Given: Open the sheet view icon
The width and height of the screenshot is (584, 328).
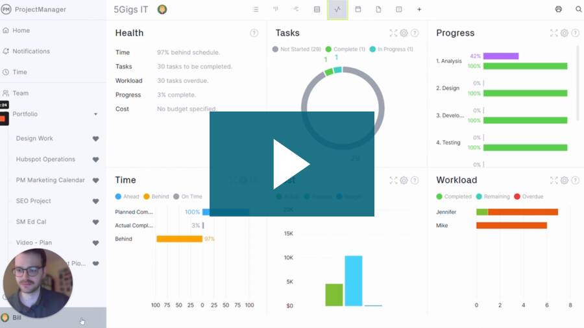Looking at the screenshot, I should [x=317, y=9].
